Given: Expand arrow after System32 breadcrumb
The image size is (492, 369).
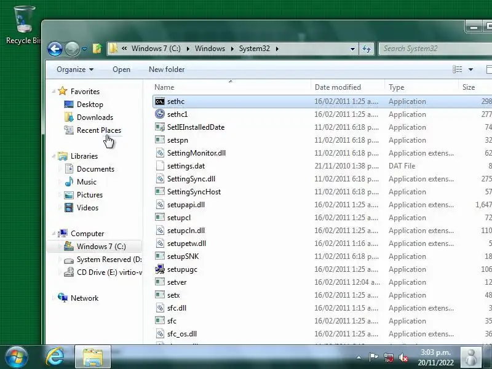Looking at the screenshot, I should pyautogui.click(x=277, y=49).
